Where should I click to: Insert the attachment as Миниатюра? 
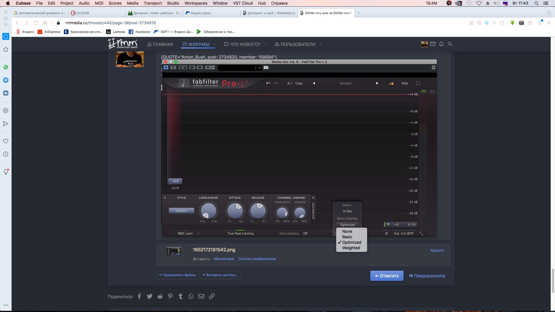(x=224, y=259)
